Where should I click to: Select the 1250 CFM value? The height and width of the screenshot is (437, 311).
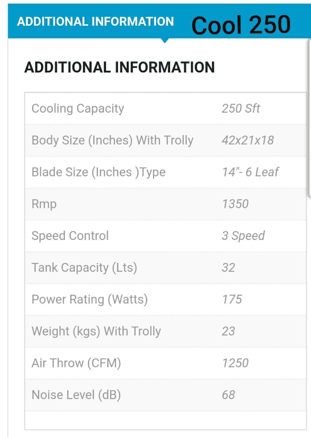click(x=235, y=363)
